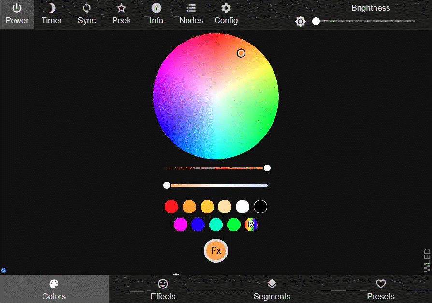Switch to the Effects tab
Image resolution: width=432 pixels, height=303 pixels.
click(x=163, y=289)
